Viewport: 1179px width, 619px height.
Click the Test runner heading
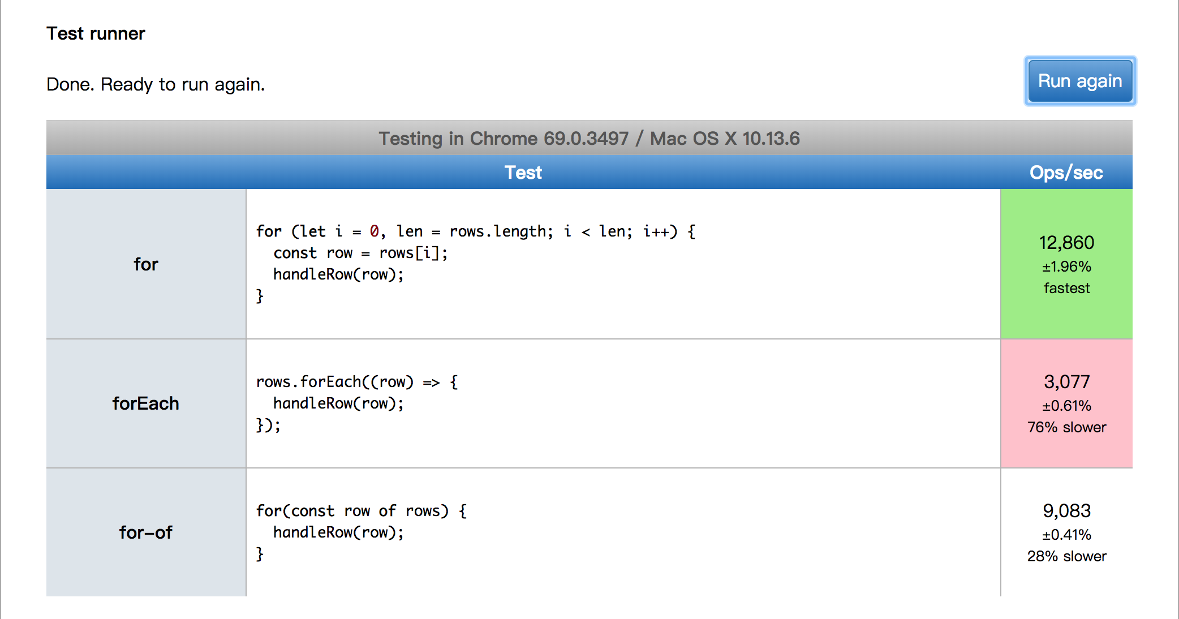tap(96, 33)
